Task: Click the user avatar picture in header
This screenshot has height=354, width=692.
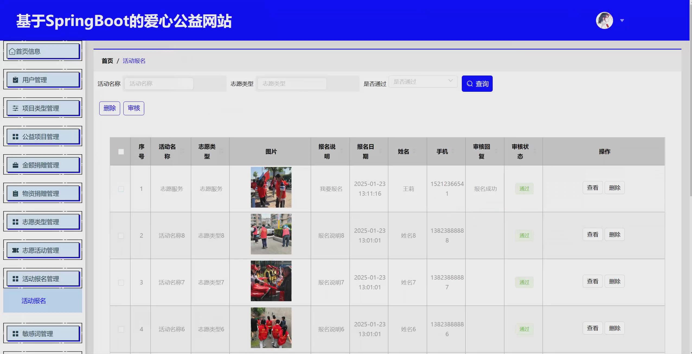Action: [604, 20]
